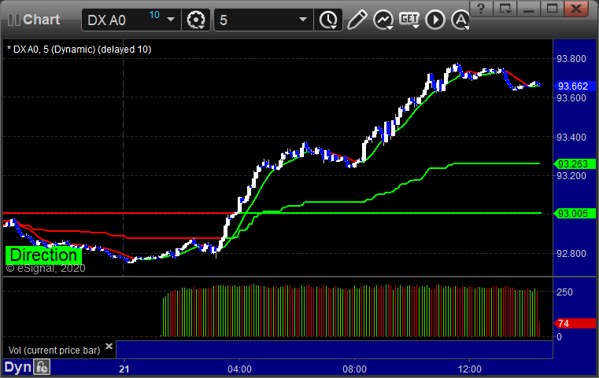Click the 93.400 price axis label
This screenshot has width=599, height=378.
tap(571, 138)
